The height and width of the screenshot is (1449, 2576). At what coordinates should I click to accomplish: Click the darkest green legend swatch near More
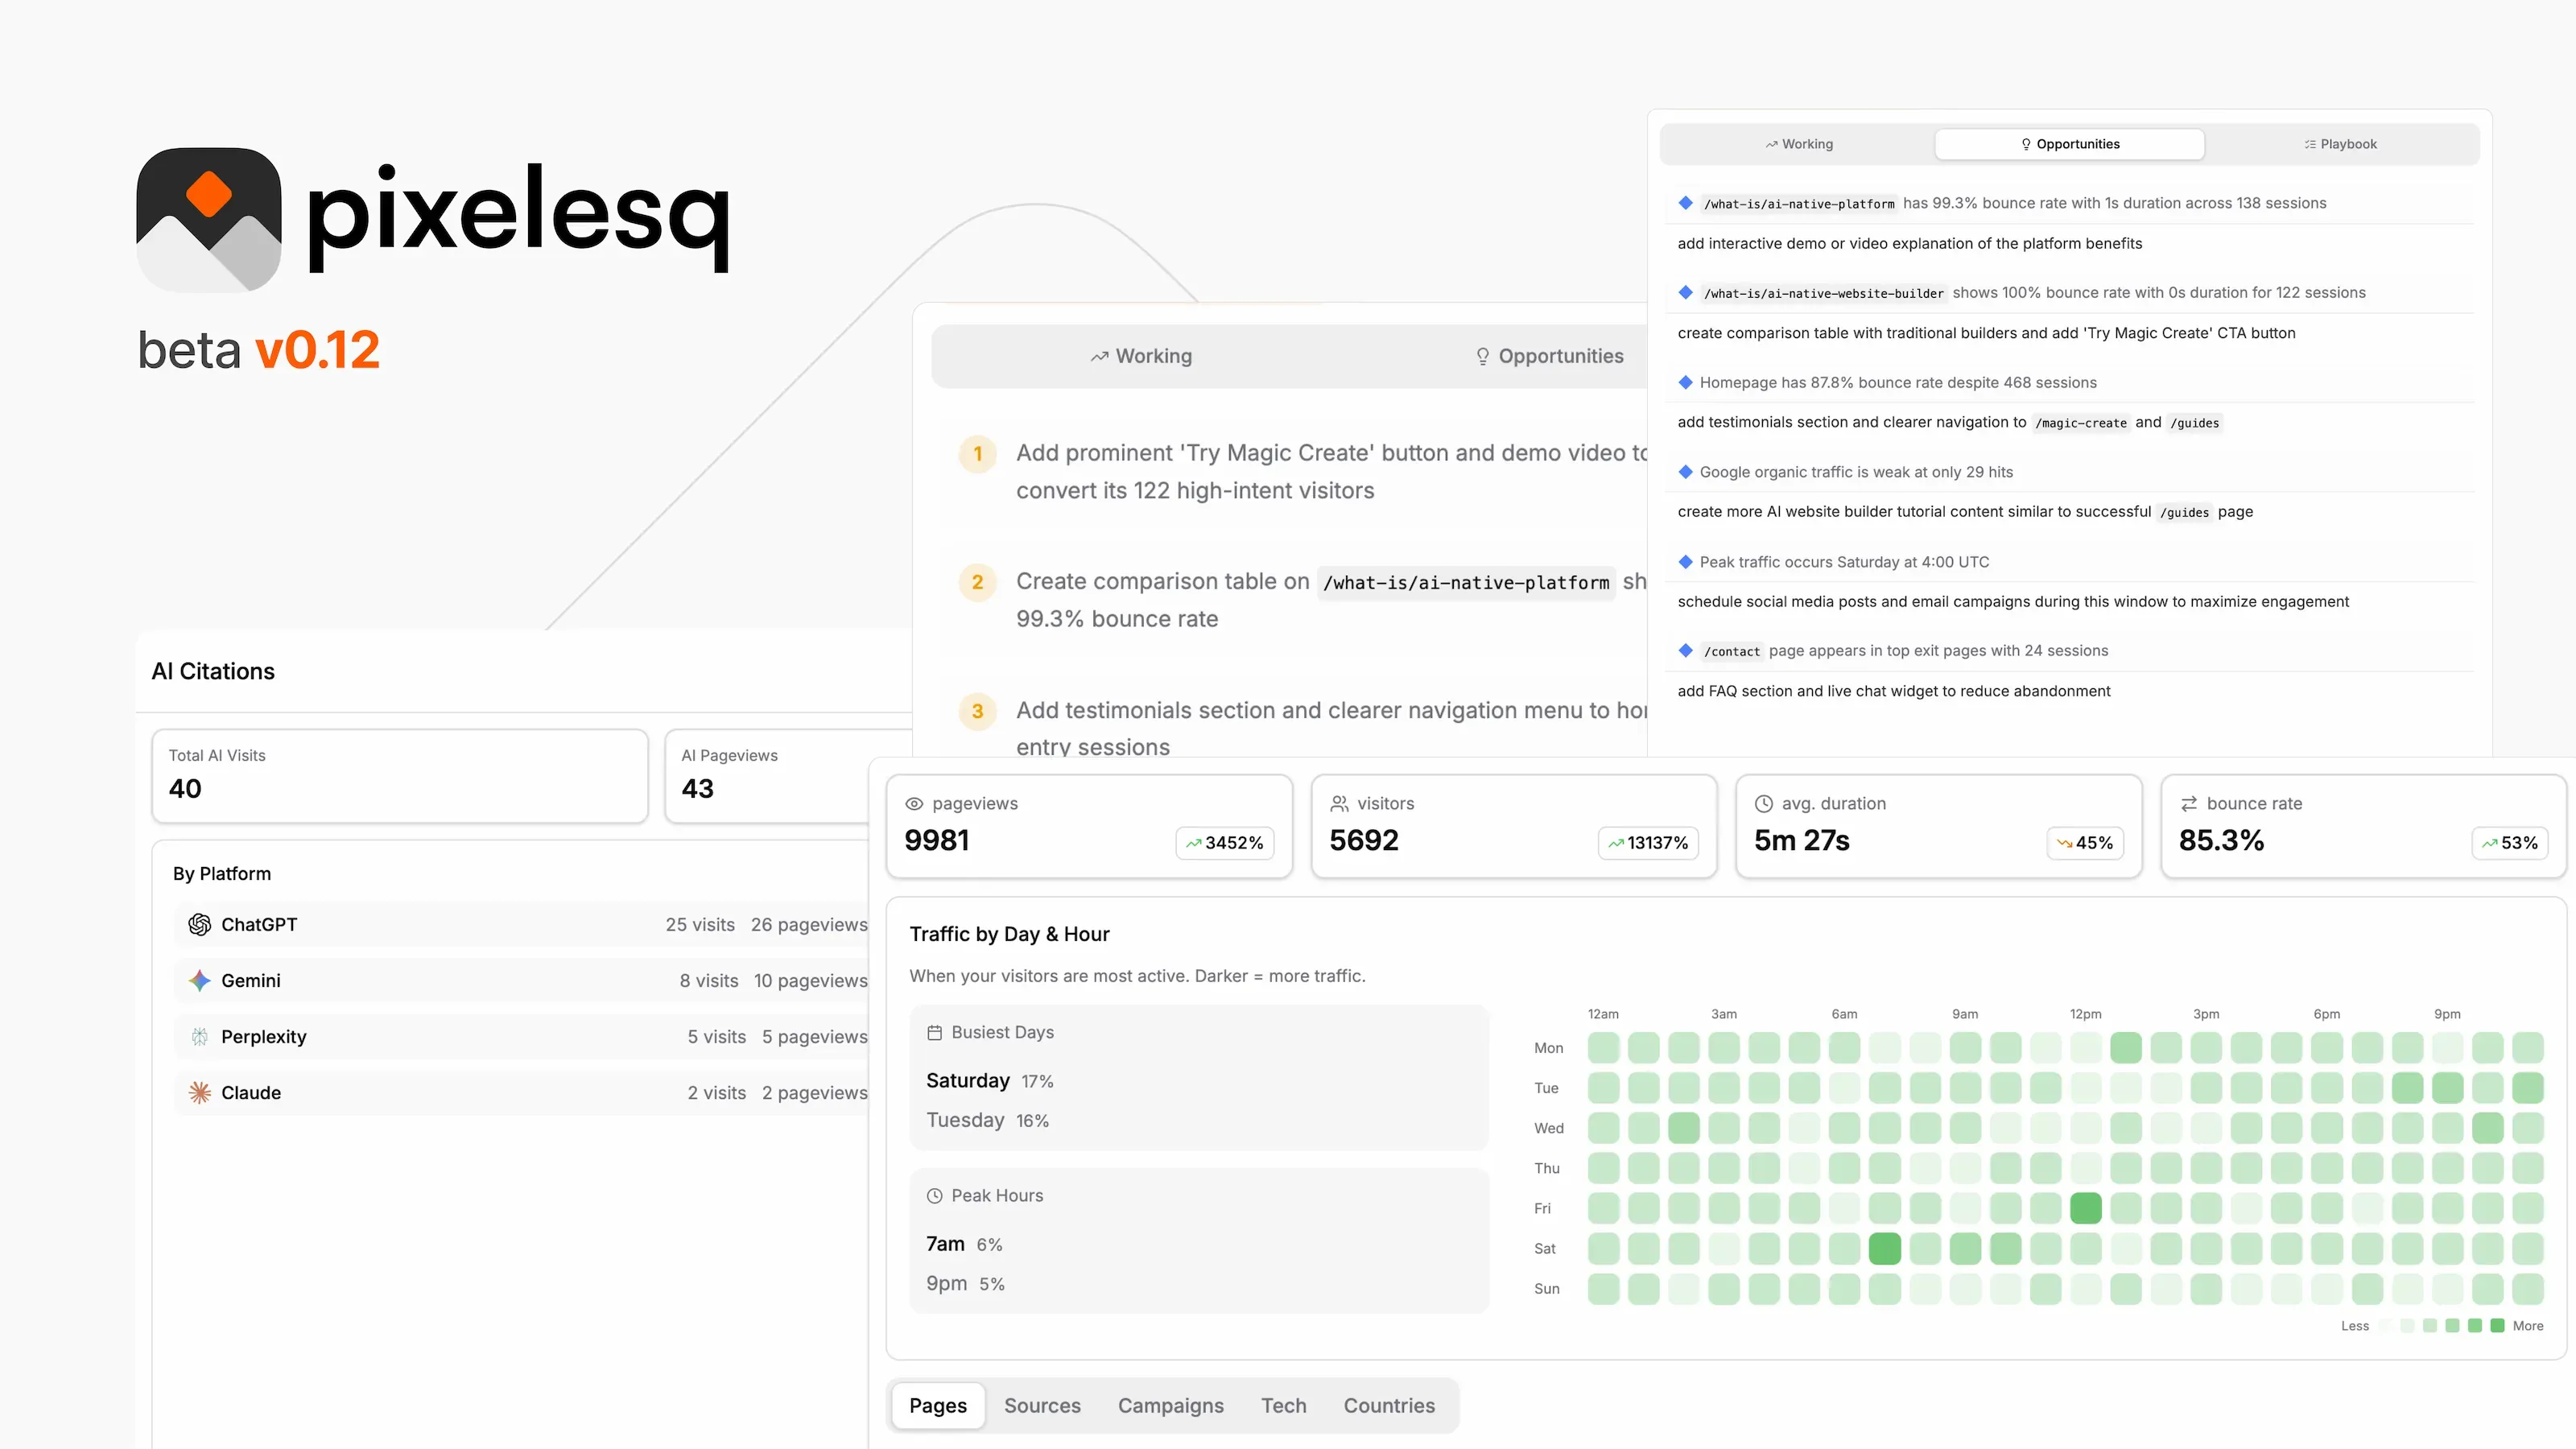pyautogui.click(x=2498, y=1326)
